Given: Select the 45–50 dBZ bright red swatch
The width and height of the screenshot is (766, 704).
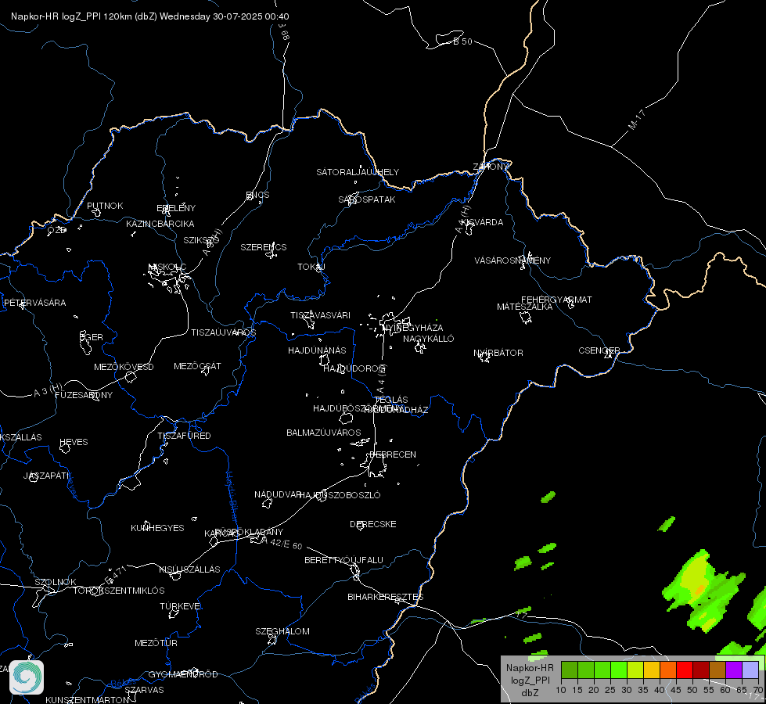Looking at the screenshot, I should (685, 670).
